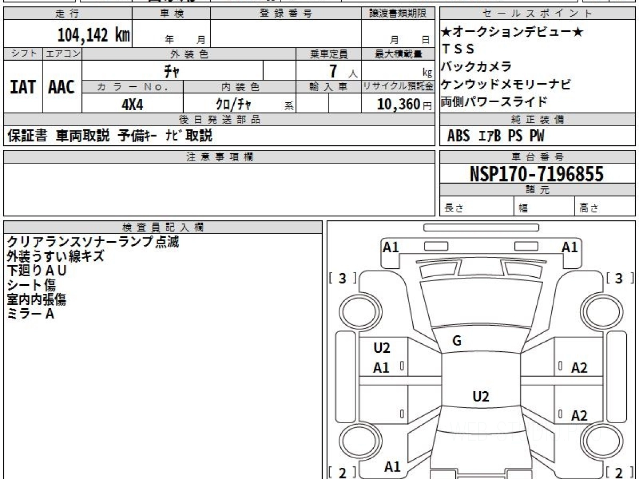
Task: Select the 外装うすい線キズ note
Action: [x=55, y=257]
